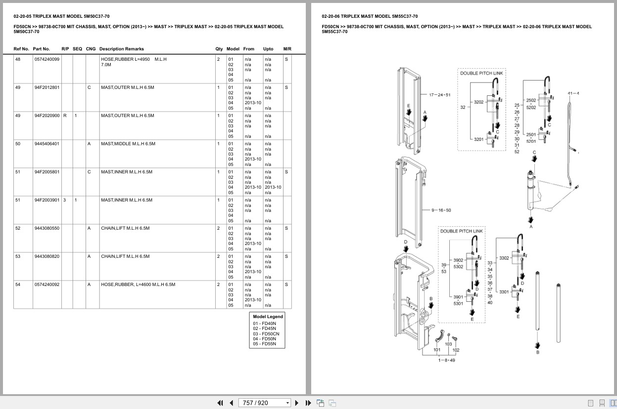Click legend entry 03 - FD50CN

(266, 334)
